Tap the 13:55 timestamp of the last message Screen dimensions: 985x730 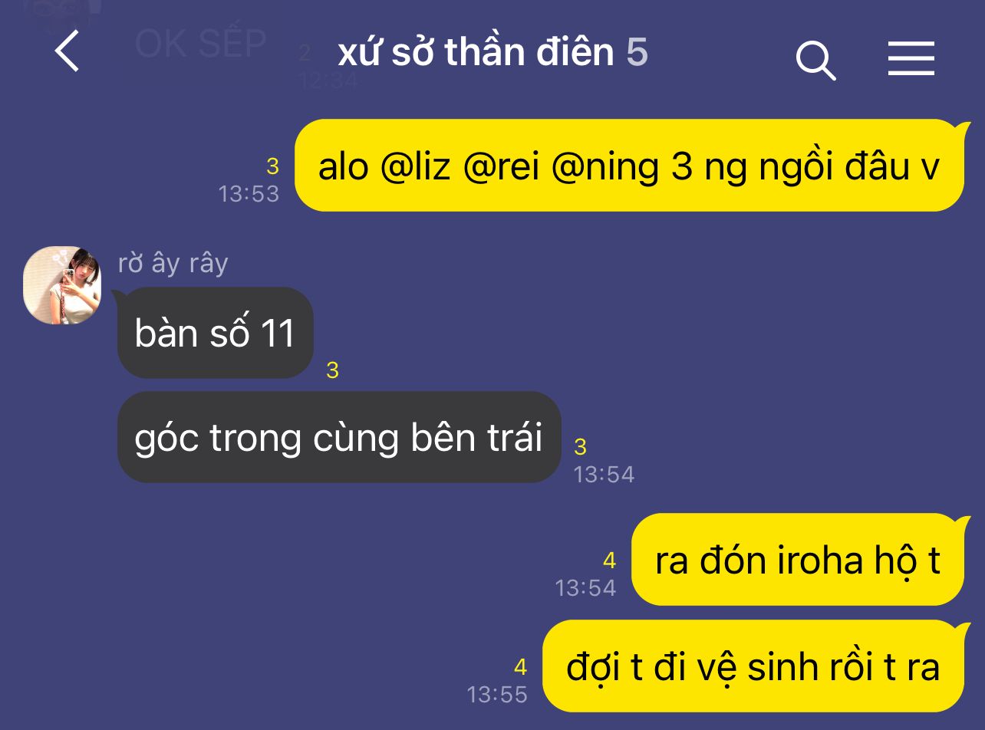[x=497, y=695]
